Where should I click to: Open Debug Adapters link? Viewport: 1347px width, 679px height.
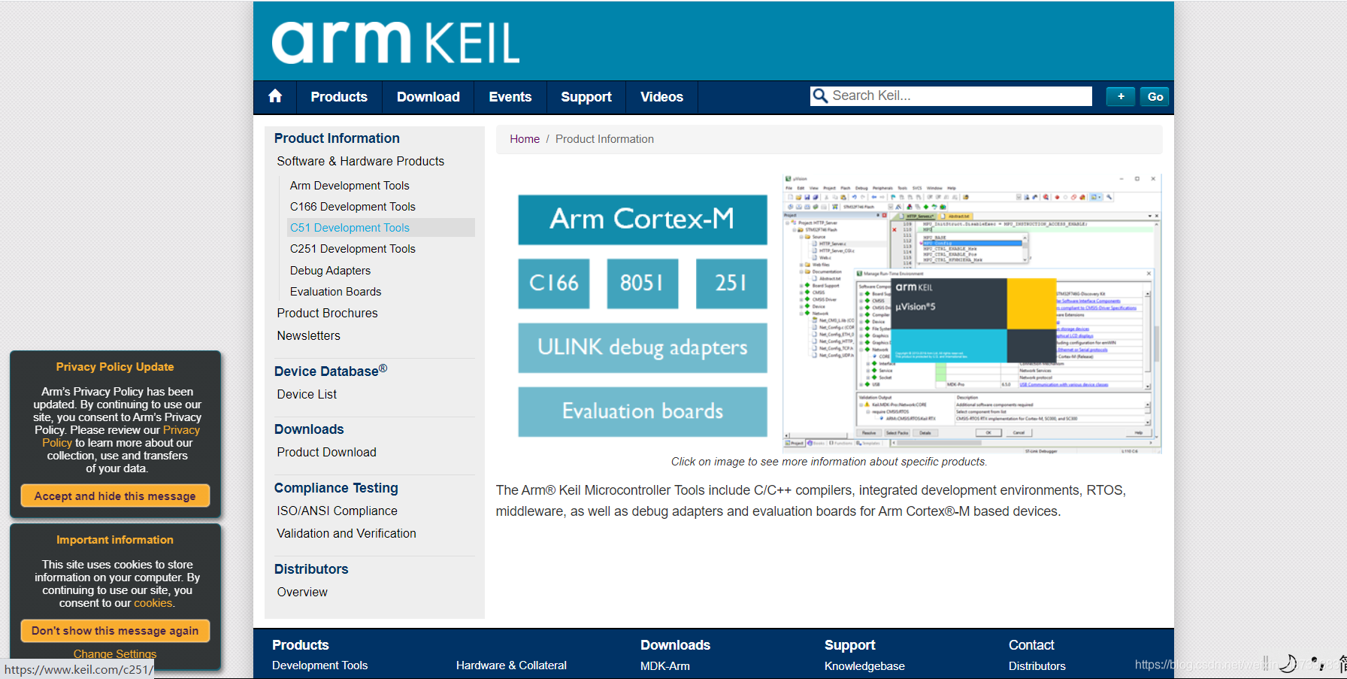(330, 271)
